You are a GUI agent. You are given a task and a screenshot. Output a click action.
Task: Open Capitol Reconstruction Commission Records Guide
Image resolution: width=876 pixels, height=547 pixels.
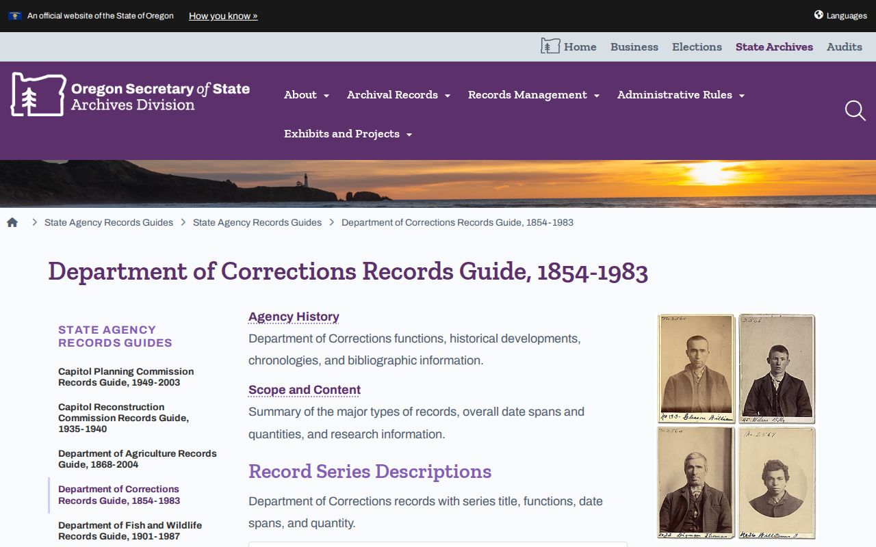pyautogui.click(x=123, y=418)
